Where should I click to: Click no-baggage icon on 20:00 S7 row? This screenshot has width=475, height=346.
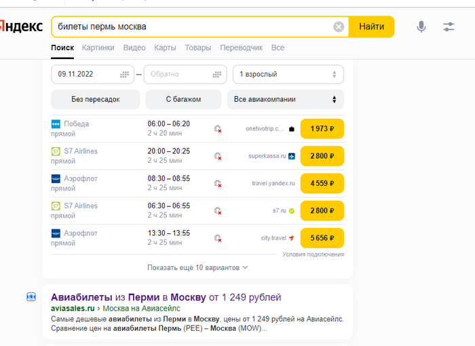pos(218,156)
